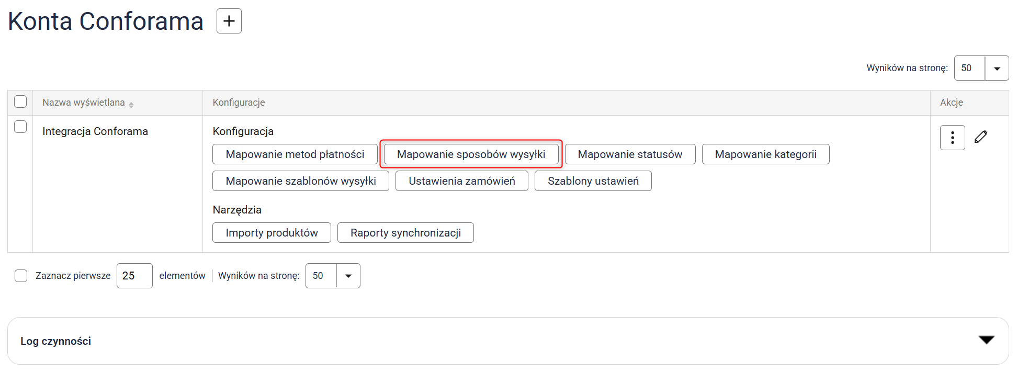Open Mapowanie metod płatności
The width and height of the screenshot is (1017, 371).
[295, 154]
